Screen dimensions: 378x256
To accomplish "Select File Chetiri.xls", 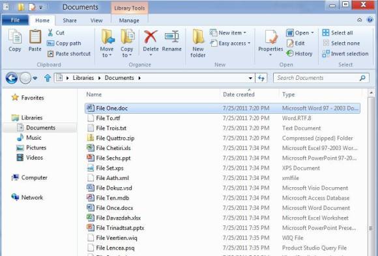I will point(222,148).
